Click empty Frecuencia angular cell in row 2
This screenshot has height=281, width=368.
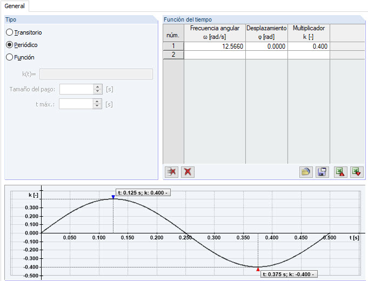click(x=215, y=55)
